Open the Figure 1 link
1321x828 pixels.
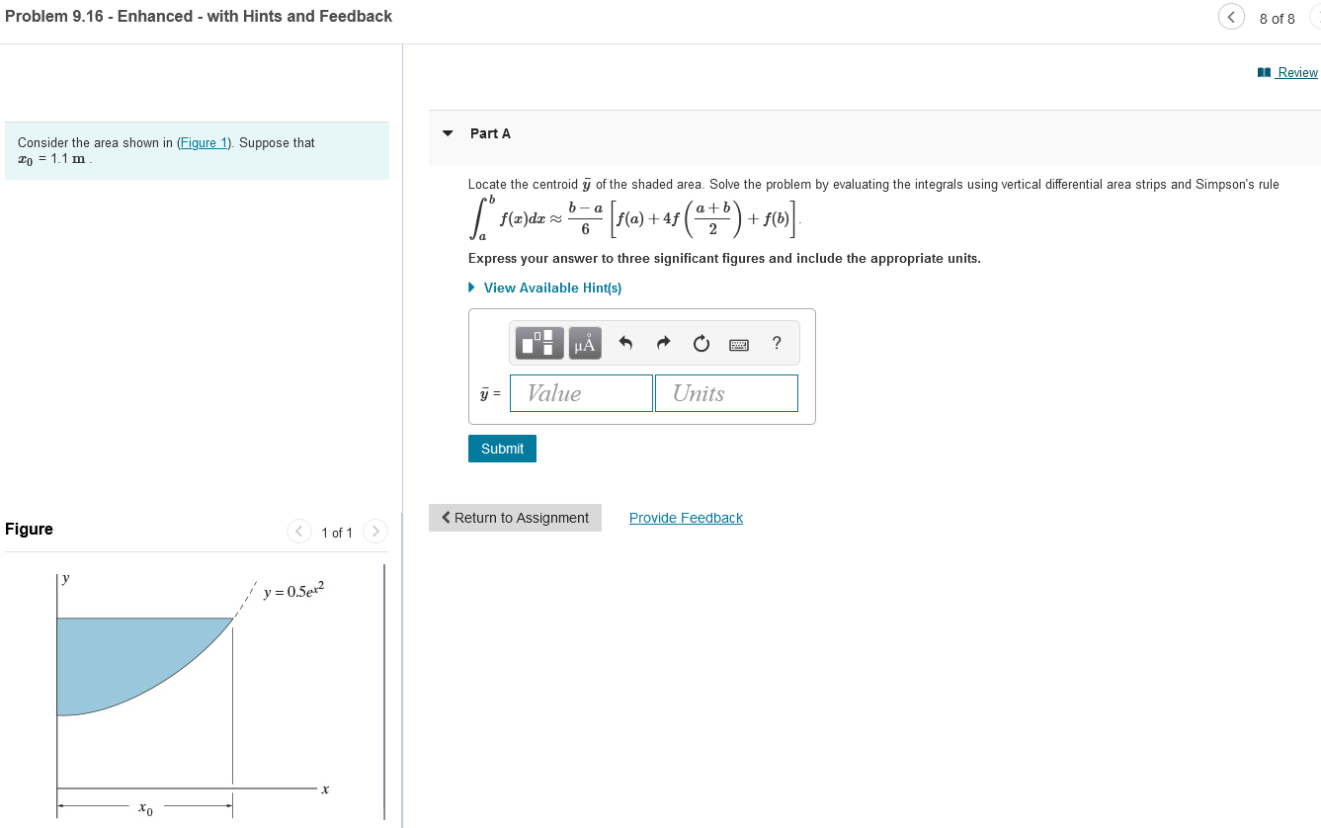[204, 142]
